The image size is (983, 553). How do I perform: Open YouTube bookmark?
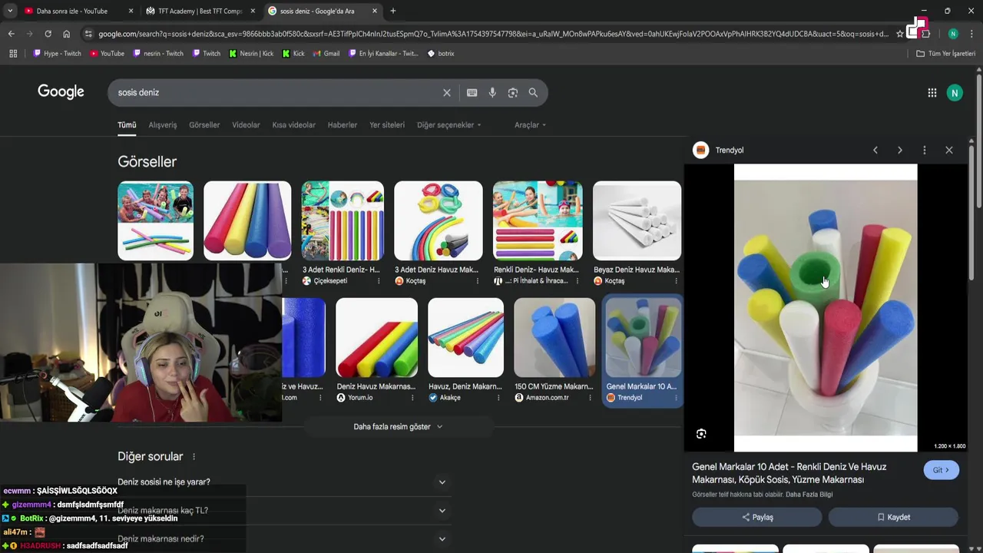pyautogui.click(x=107, y=54)
